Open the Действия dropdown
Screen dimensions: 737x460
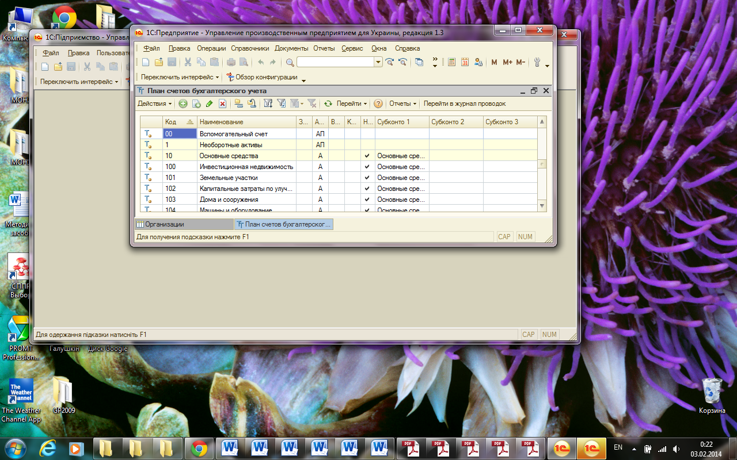154,103
